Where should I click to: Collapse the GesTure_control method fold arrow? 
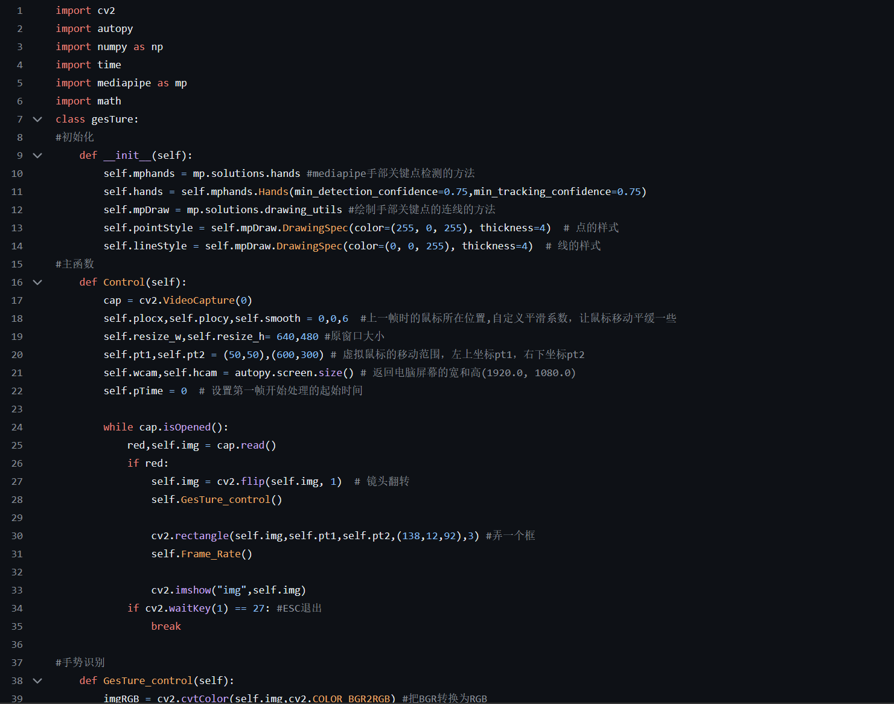pyautogui.click(x=37, y=680)
